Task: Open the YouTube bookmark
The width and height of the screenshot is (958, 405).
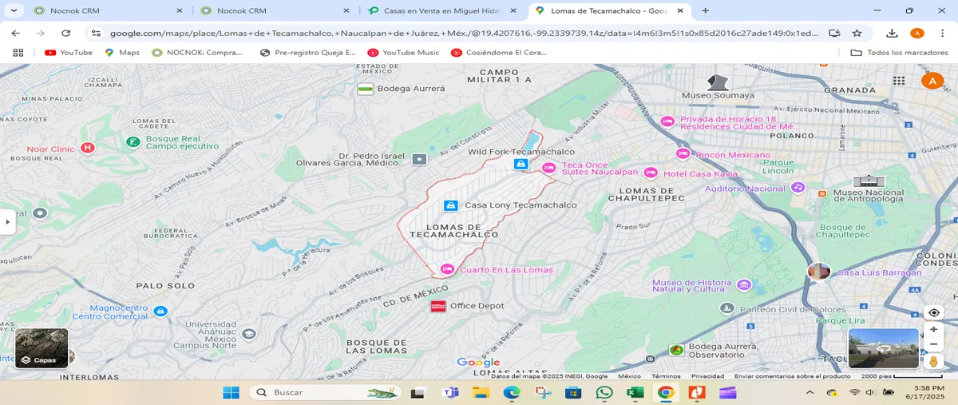Action: click(69, 53)
